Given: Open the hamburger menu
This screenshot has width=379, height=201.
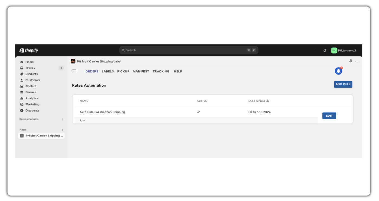Looking at the screenshot, I should point(74,71).
